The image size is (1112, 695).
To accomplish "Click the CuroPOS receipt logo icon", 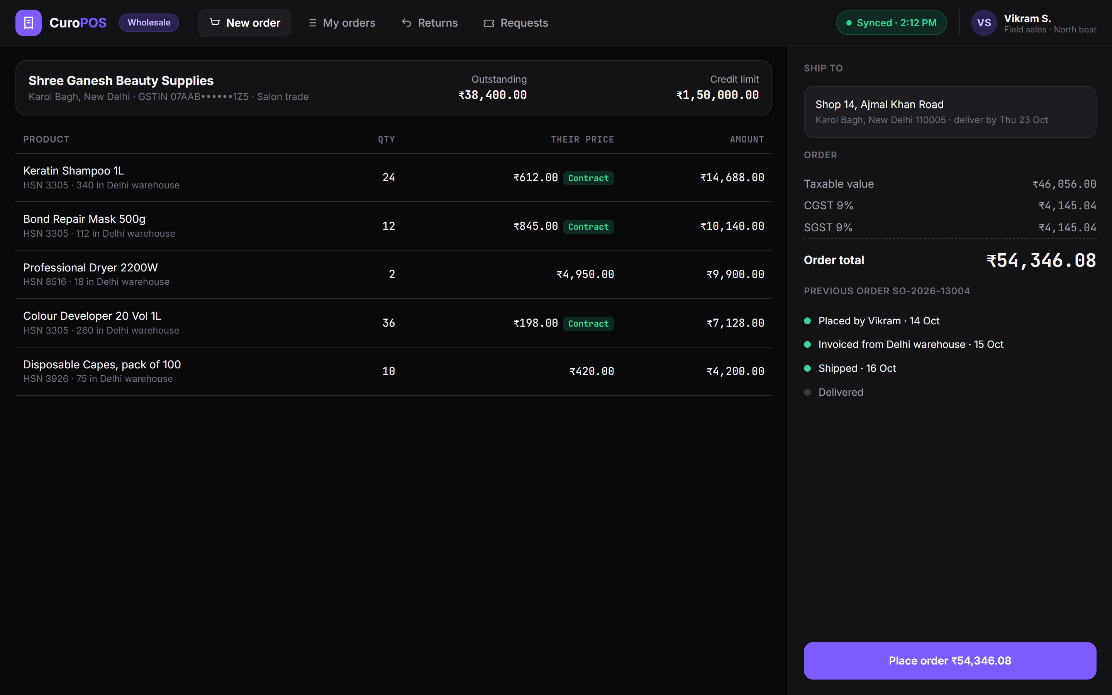I will click(29, 22).
